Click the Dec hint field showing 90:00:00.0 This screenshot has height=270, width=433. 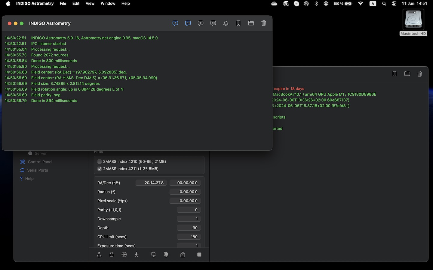185,183
